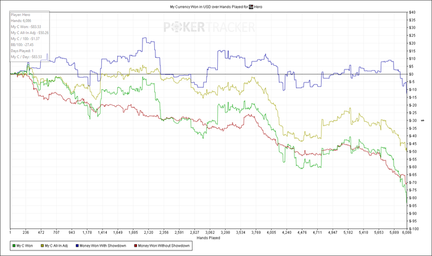
Task: Click the x-axis tick label '3,062'
Action: [x=210, y=233]
